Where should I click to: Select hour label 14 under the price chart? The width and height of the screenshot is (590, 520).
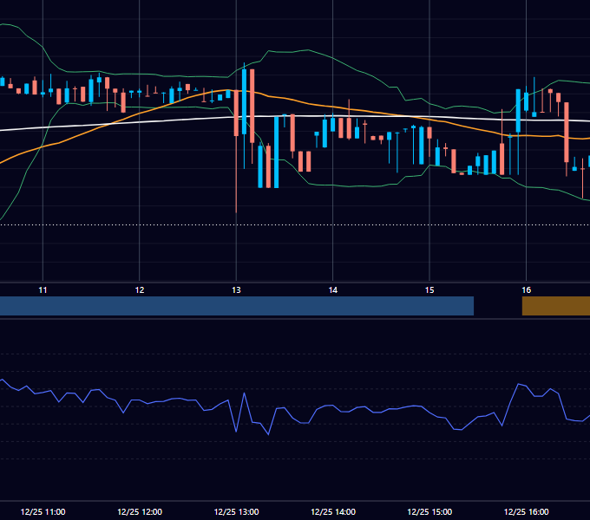333,290
